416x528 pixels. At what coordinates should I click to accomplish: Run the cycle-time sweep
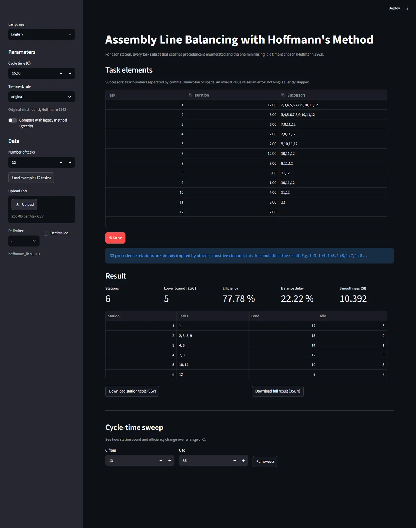pyautogui.click(x=265, y=461)
